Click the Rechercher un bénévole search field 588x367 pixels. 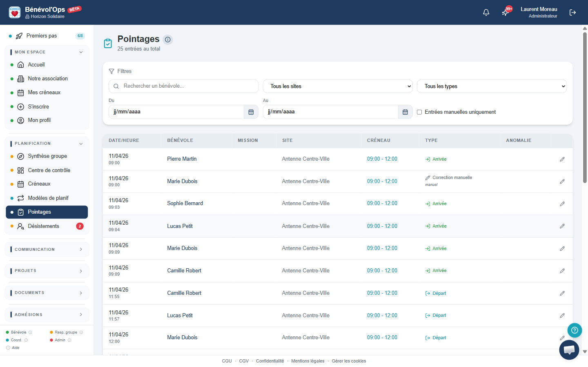coord(183,86)
